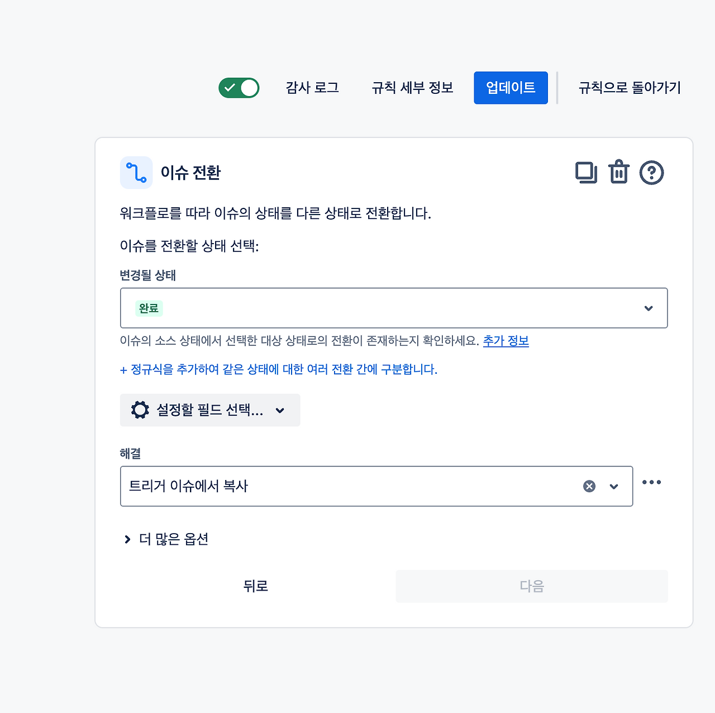Viewport: 715px width, 713px height.
Task: Open the 변경될 상태 dropdown
Action: coord(648,308)
